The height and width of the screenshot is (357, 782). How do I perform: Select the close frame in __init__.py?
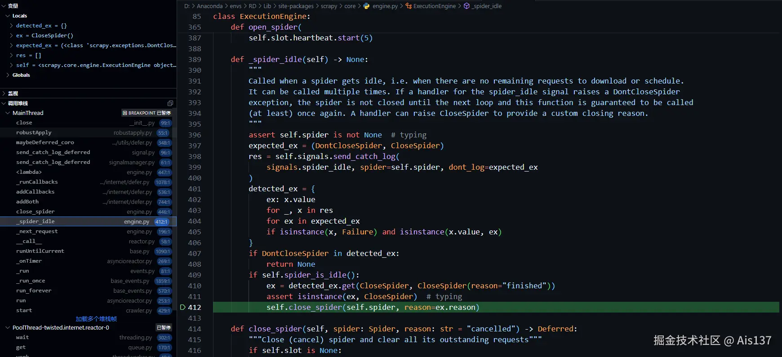pyautogui.click(x=88, y=123)
